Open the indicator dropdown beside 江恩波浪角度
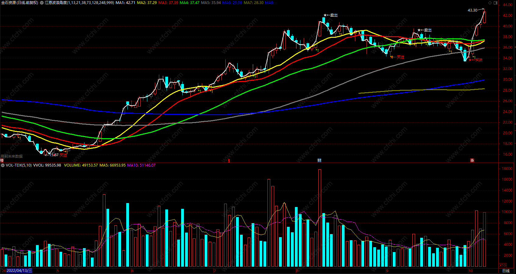 pos(42,2)
